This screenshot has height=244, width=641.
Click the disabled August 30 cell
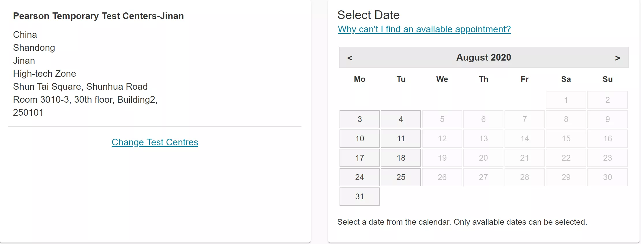click(607, 177)
